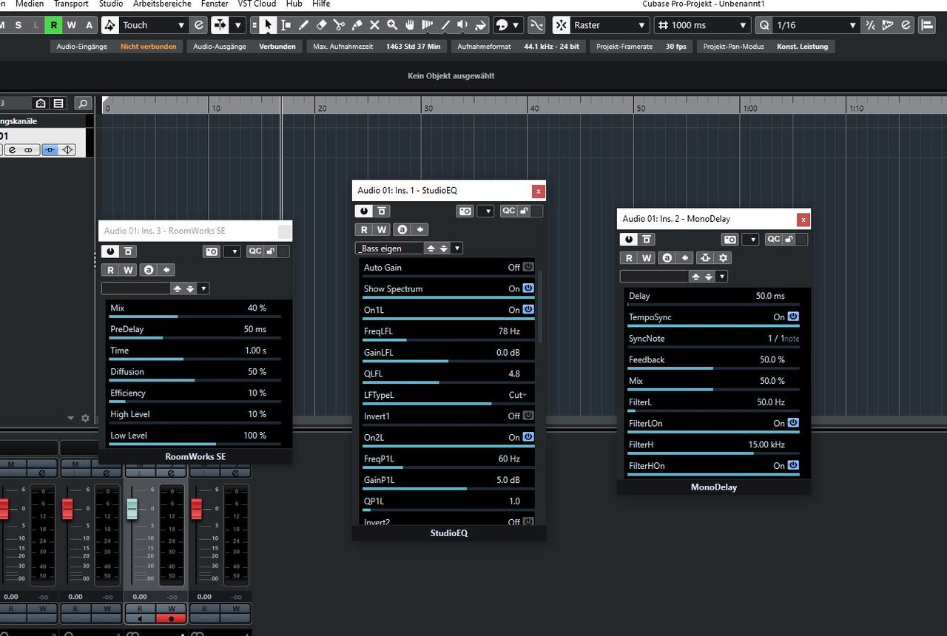The width and height of the screenshot is (947, 636).
Task: Toggle TempoSync in MonoDelay
Action: point(793,317)
